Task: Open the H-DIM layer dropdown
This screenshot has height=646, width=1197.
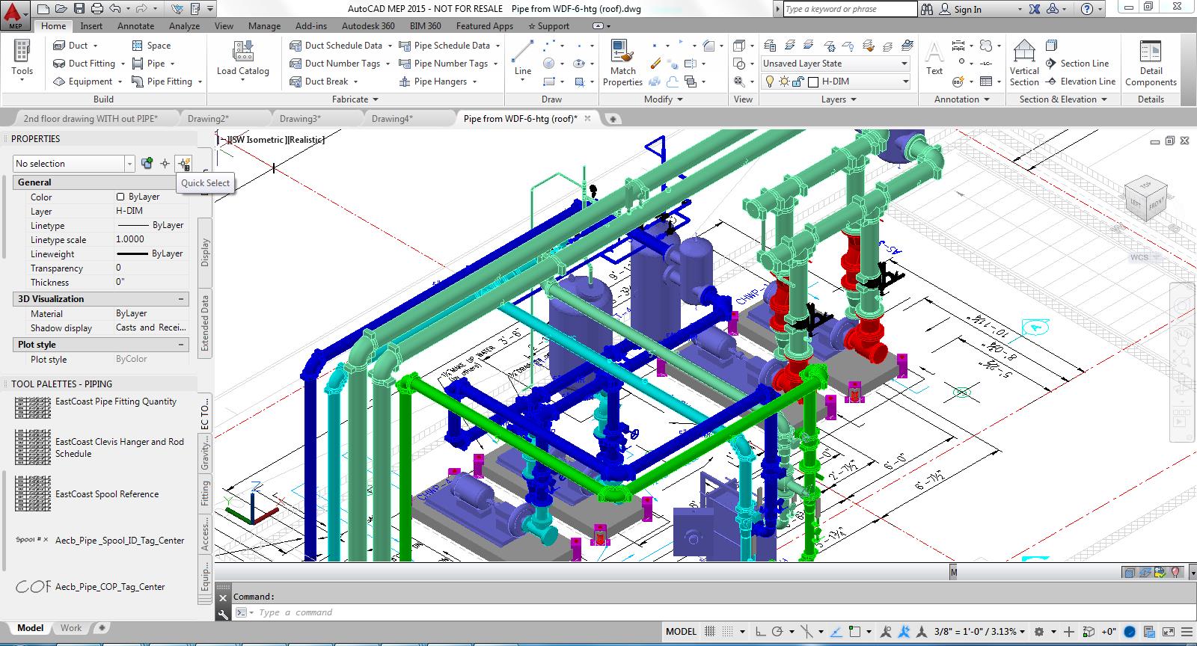Action: pyautogui.click(x=835, y=81)
